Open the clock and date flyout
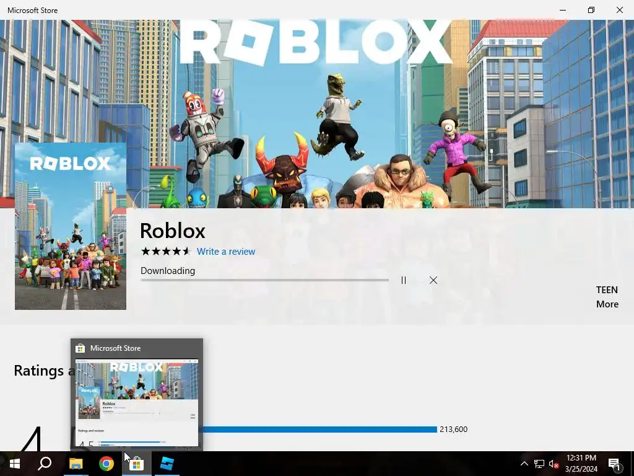This screenshot has height=476, width=634. (x=581, y=464)
